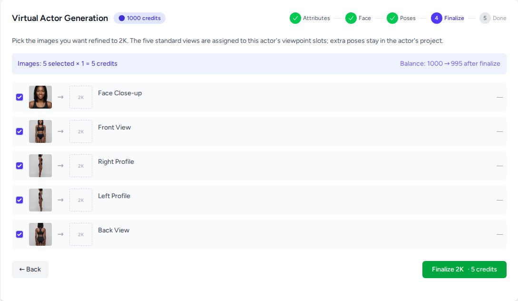Click the arrow icon in Face Close-up row
The width and height of the screenshot is (518, 301).
point(60,97)
